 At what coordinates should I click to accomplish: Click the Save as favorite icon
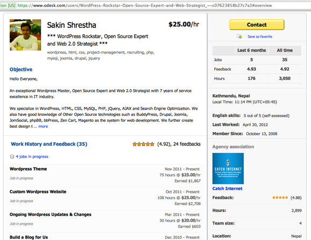pos(239,37)
